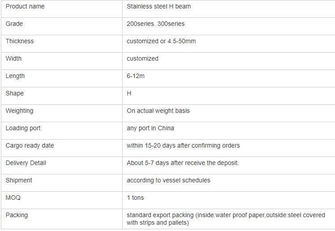
Task: Click the 'MOQ' label cell
Action: point(62,200)
